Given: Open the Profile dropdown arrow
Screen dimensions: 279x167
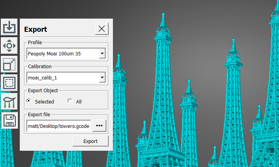Looking at the screenshot, I should [x=102, y=53].
